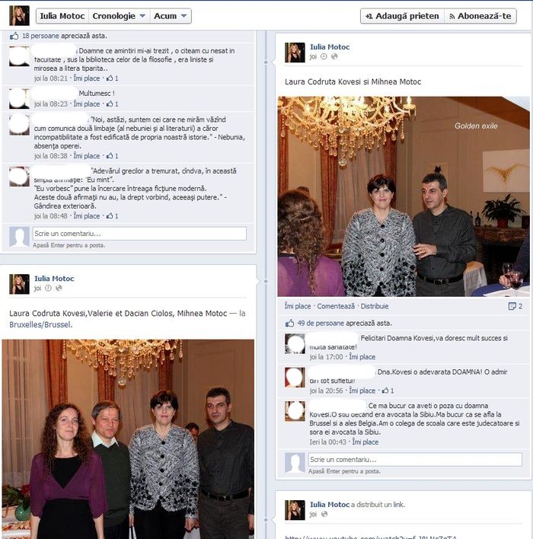Click the clock icon on Bruxelles post header

[48, 288]
